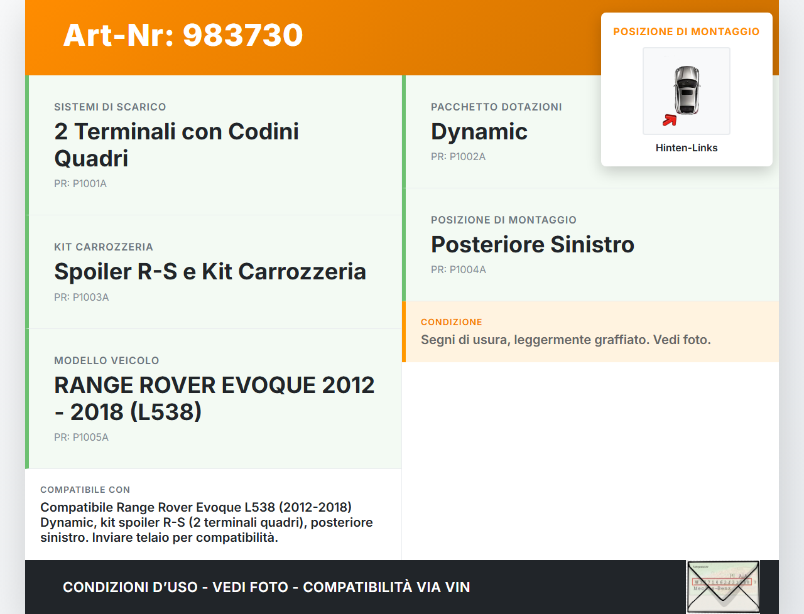Click the crossed-out registration document thumbnail

click(x=723, y=586)
